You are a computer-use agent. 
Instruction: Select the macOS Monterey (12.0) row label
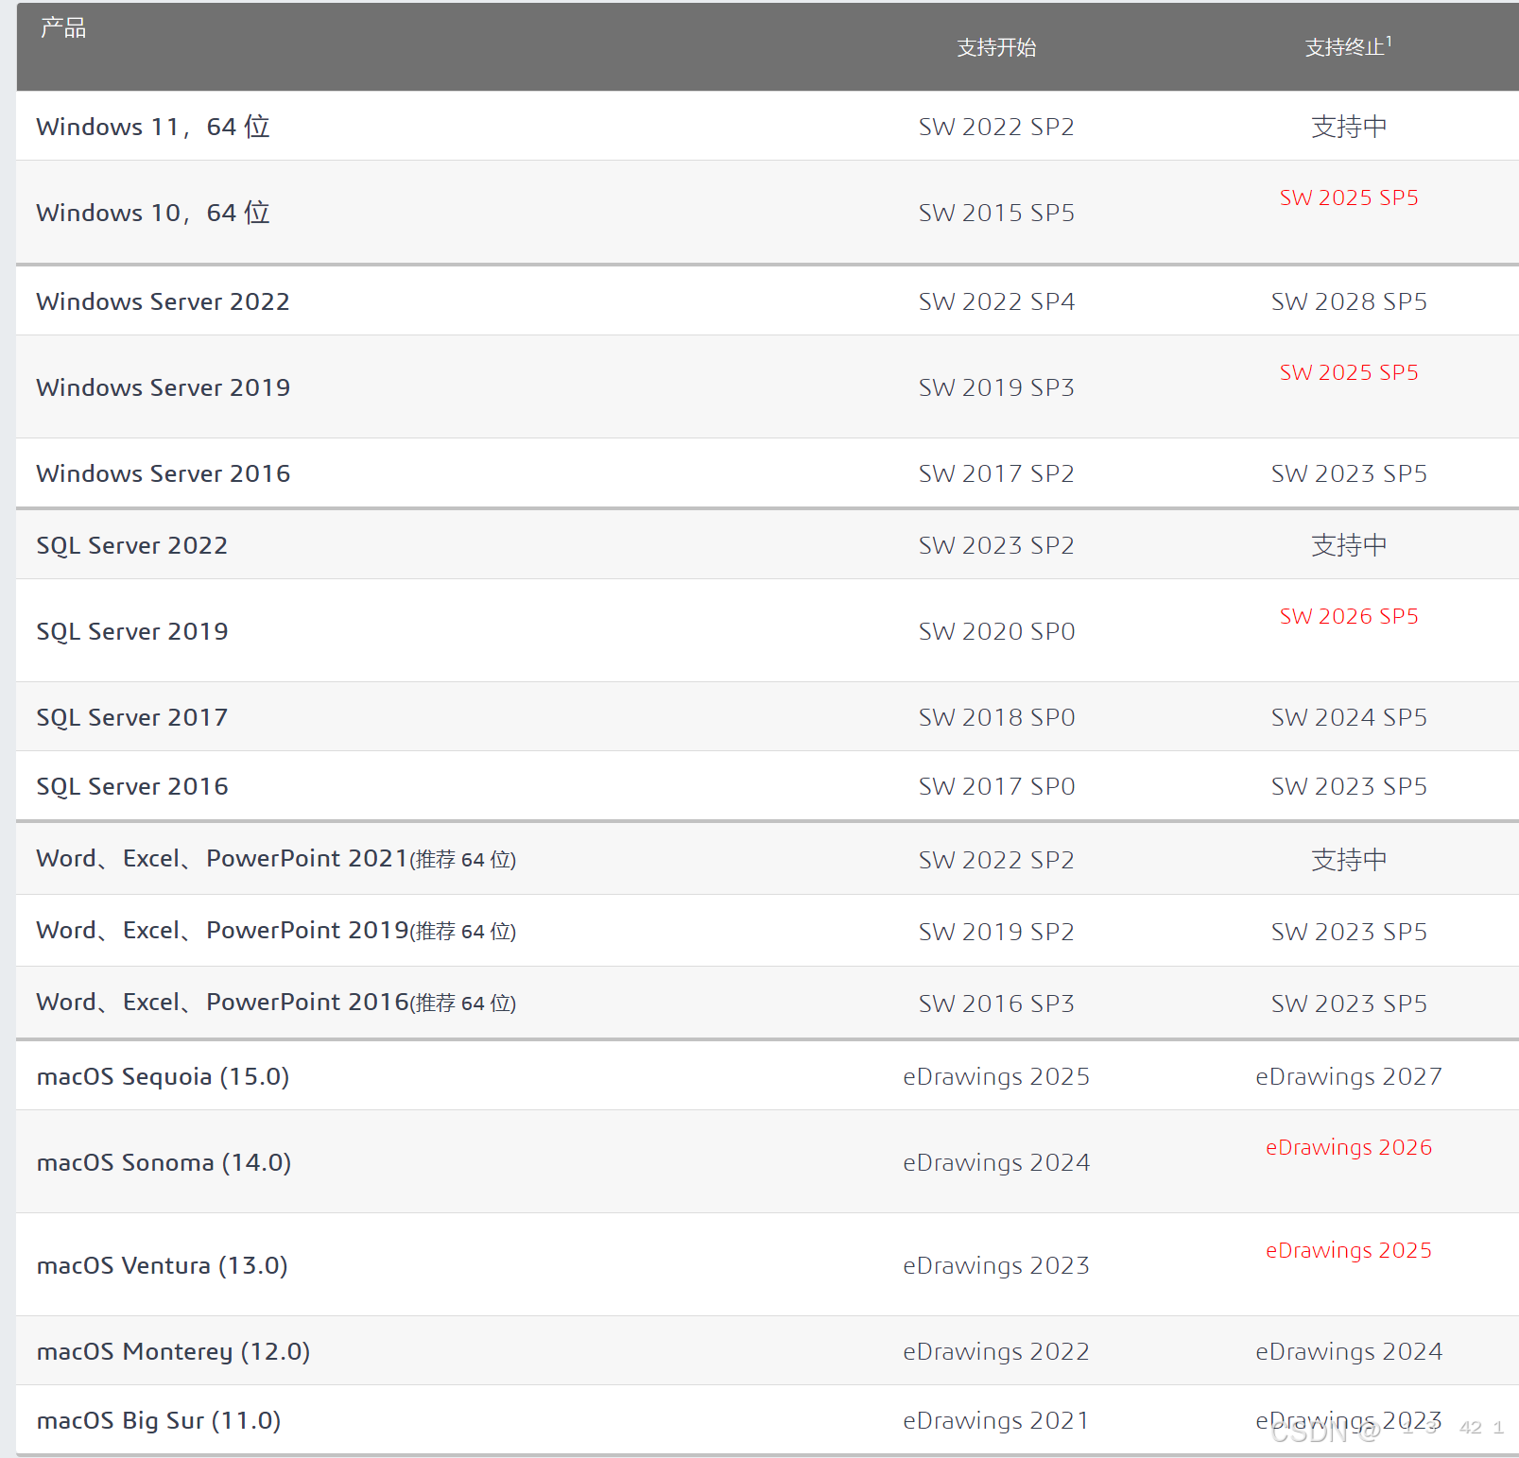[173, 1351]
